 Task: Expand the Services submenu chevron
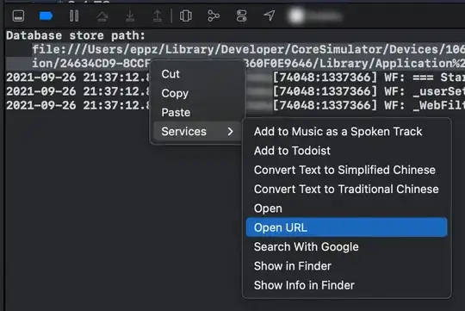(231, 132)
